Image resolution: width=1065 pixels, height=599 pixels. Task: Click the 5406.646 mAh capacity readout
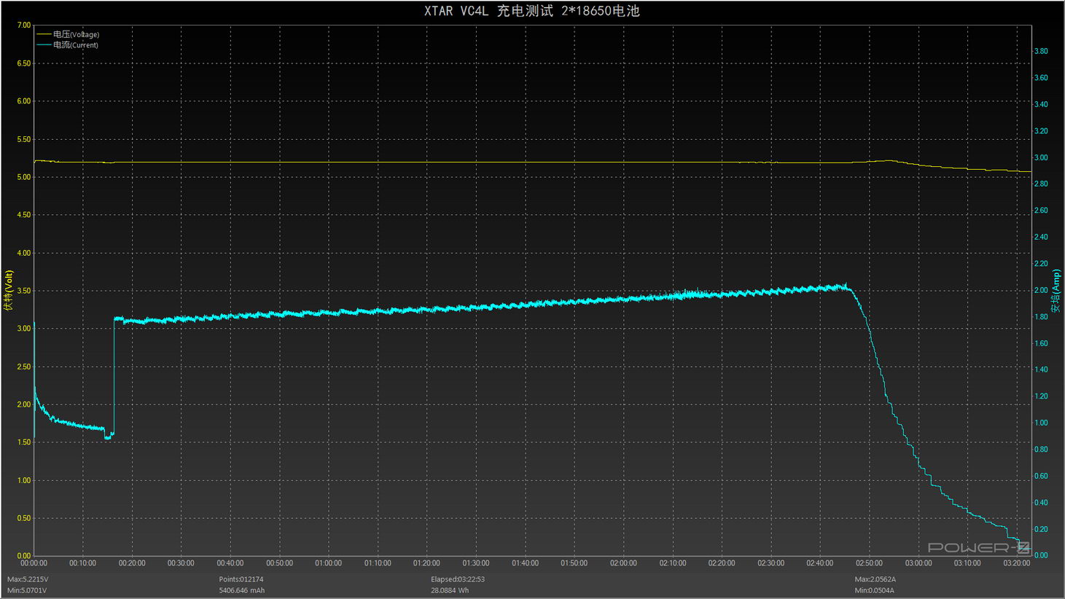[242, 590]
